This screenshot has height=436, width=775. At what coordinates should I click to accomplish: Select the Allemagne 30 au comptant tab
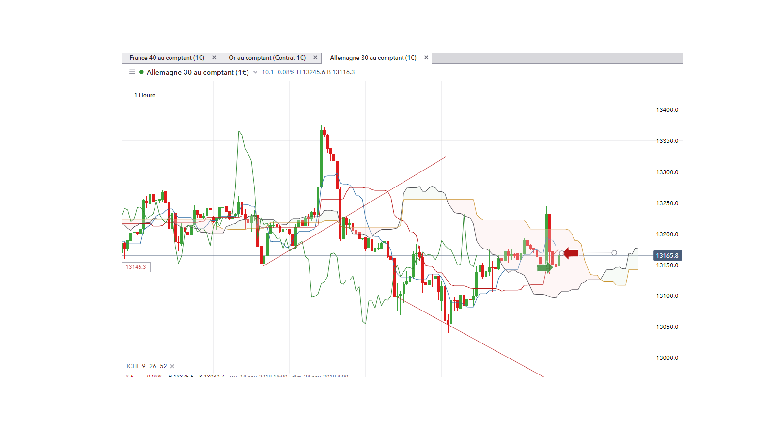point(373,58)
